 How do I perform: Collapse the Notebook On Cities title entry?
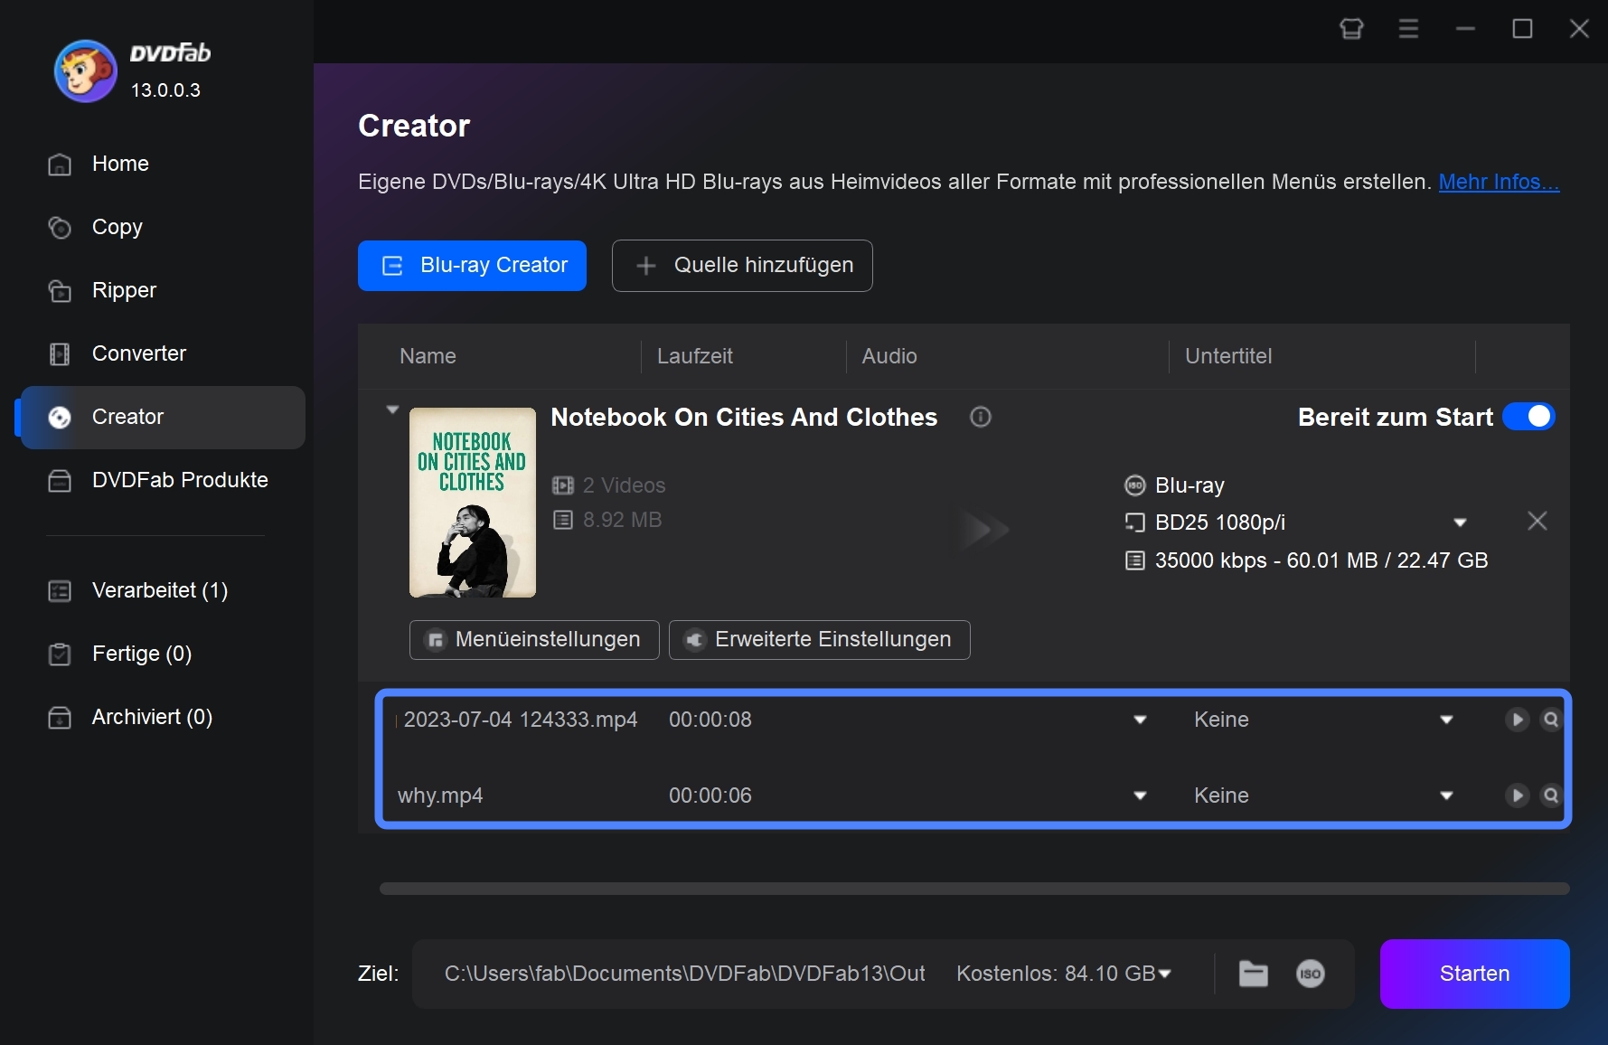tap(392, 410)
